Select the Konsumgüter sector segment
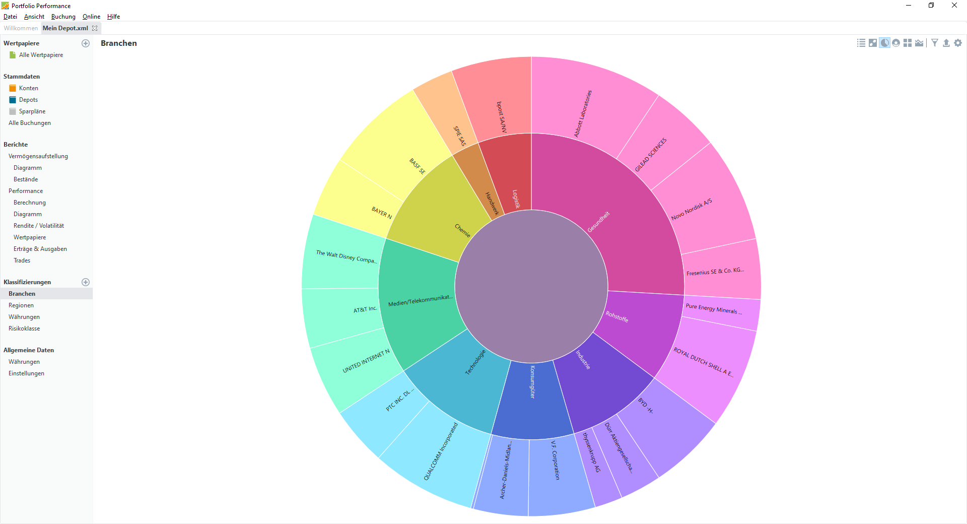This screenshot has height=524, width=967. point(532,401)
